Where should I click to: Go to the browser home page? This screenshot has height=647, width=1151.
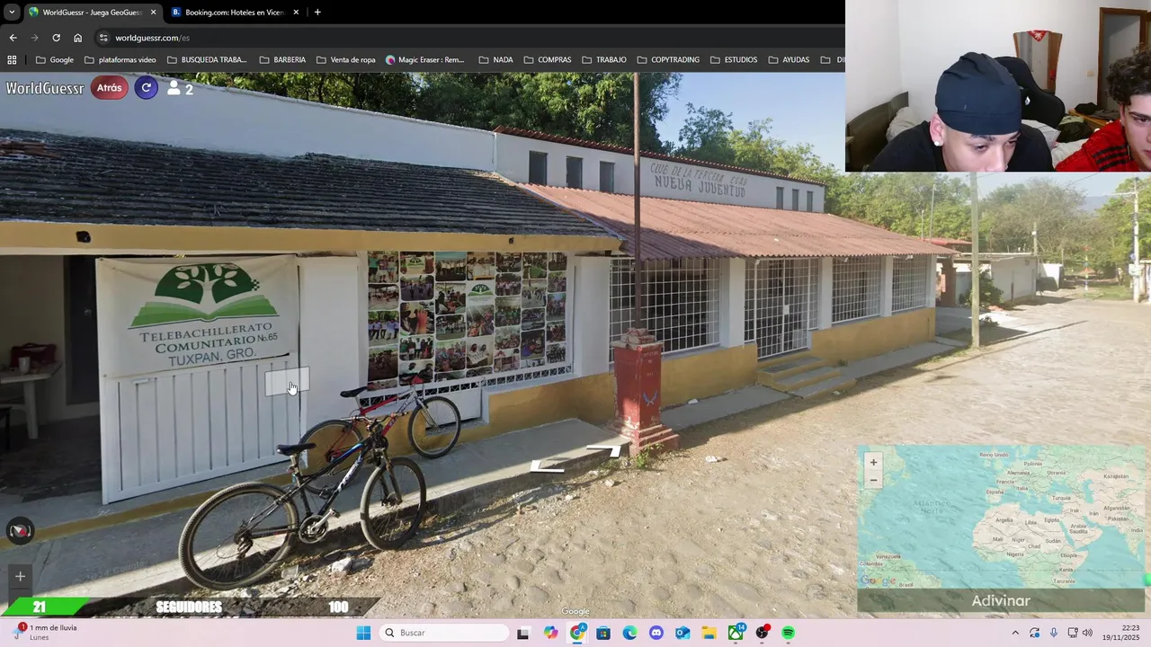(77, 38)
